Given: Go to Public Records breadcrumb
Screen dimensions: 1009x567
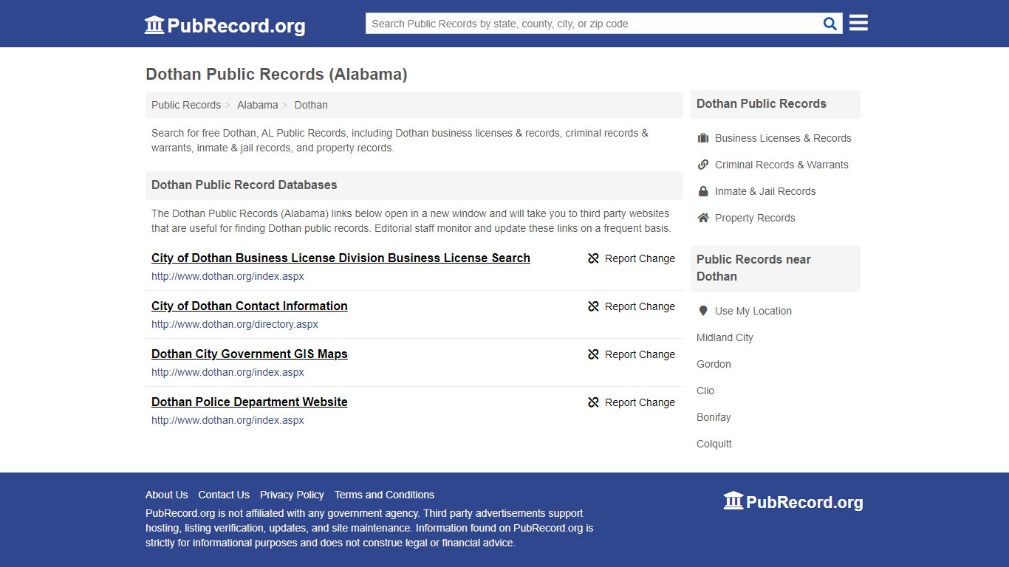Looking at the screenshot, I should (x=186, y=105).
